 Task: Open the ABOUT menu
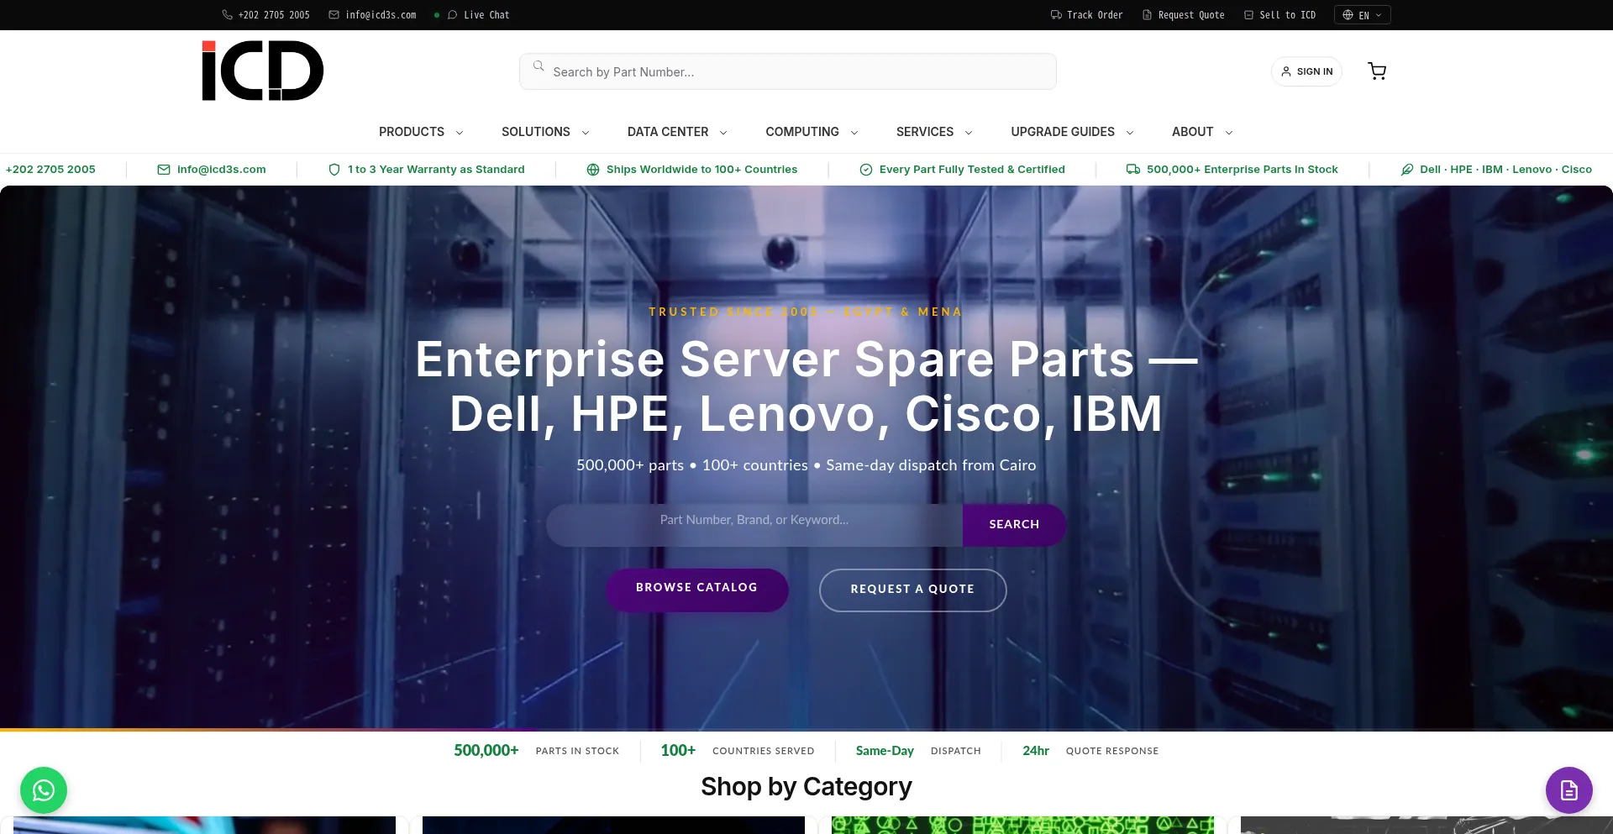[x=1193, y=132]
